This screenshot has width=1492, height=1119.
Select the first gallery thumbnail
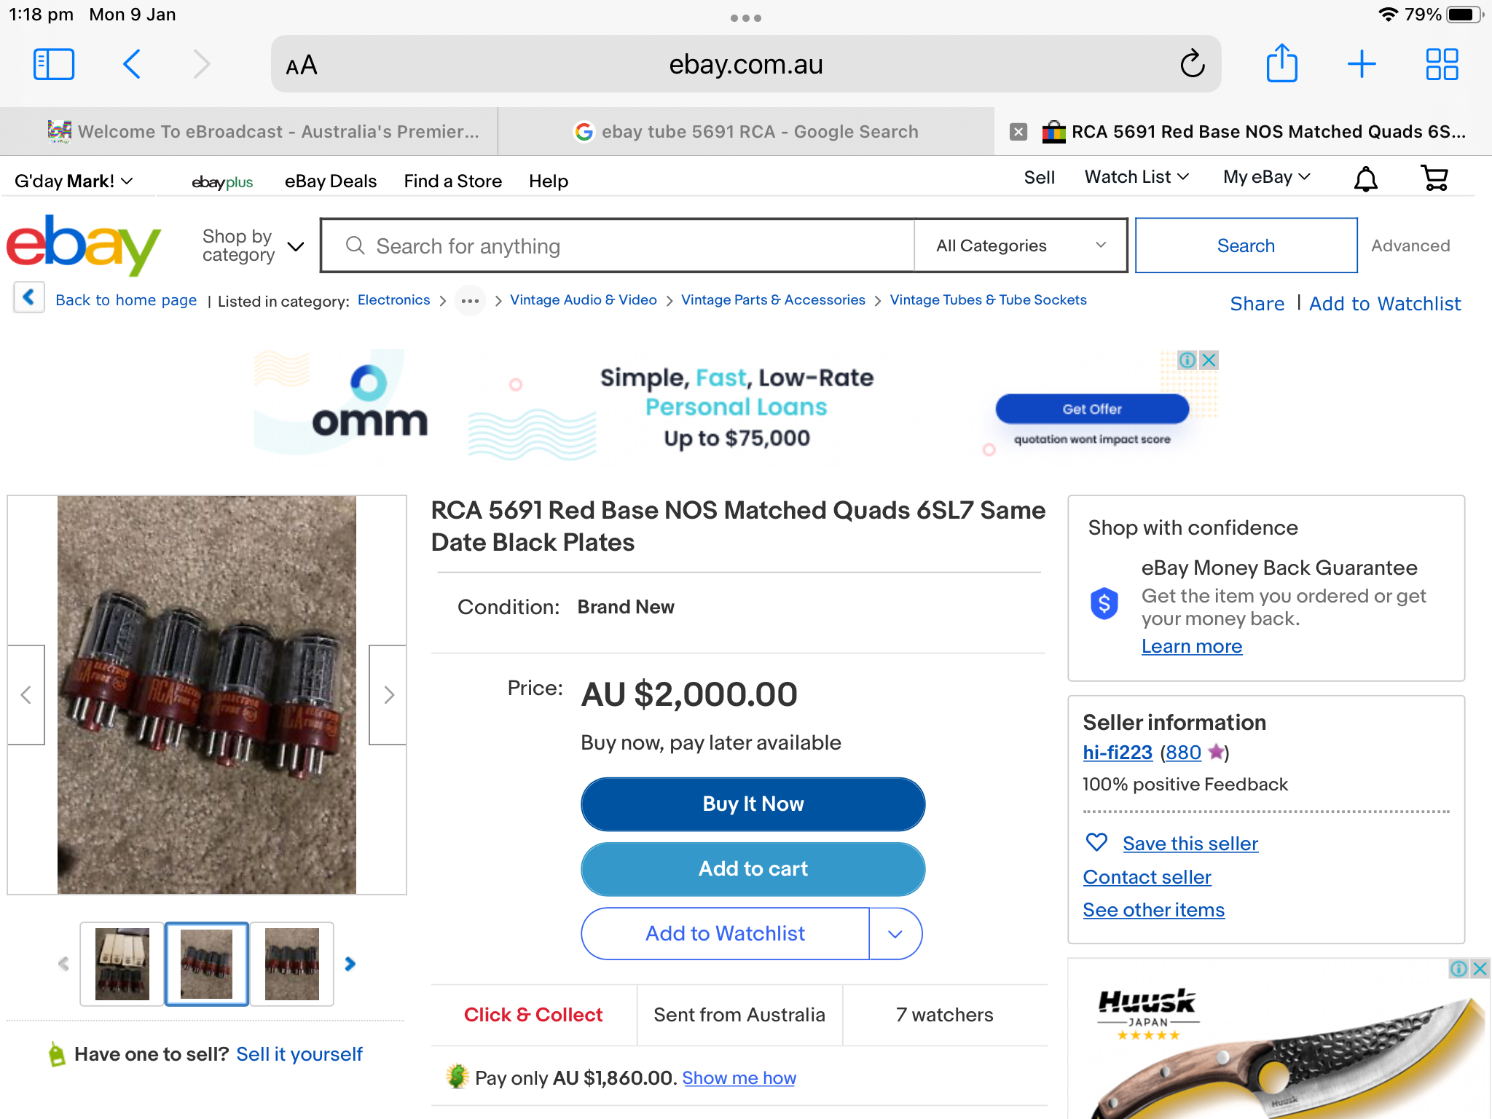click(122, 964)
